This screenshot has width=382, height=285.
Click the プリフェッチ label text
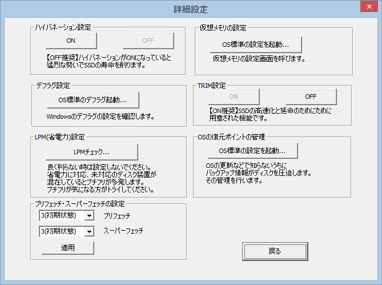[x=116, y=216]
